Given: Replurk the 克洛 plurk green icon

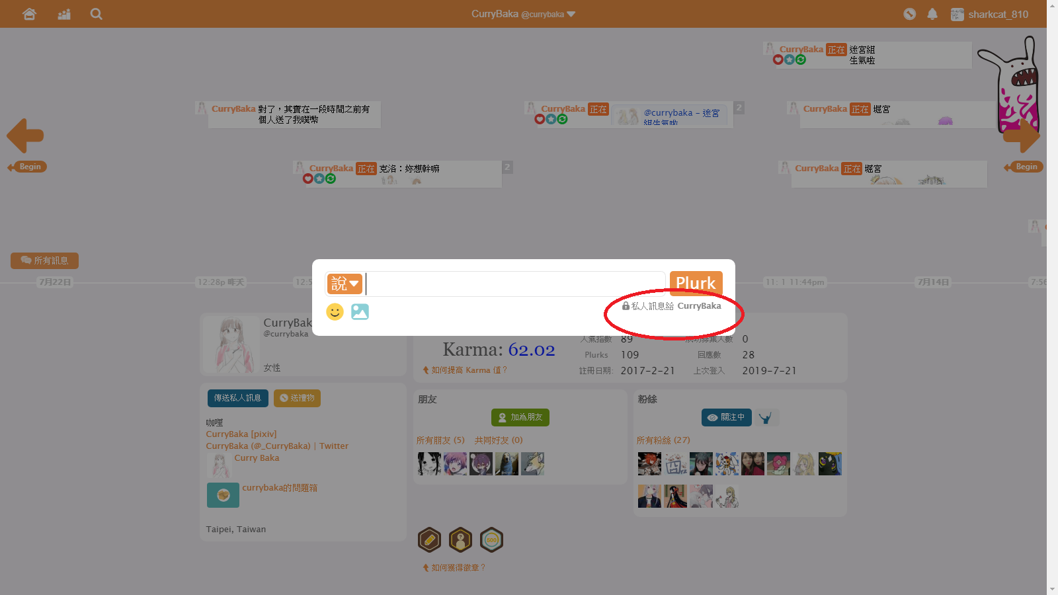Looking at the screenshot, I should pyautogui.click(x=331, y=178).
